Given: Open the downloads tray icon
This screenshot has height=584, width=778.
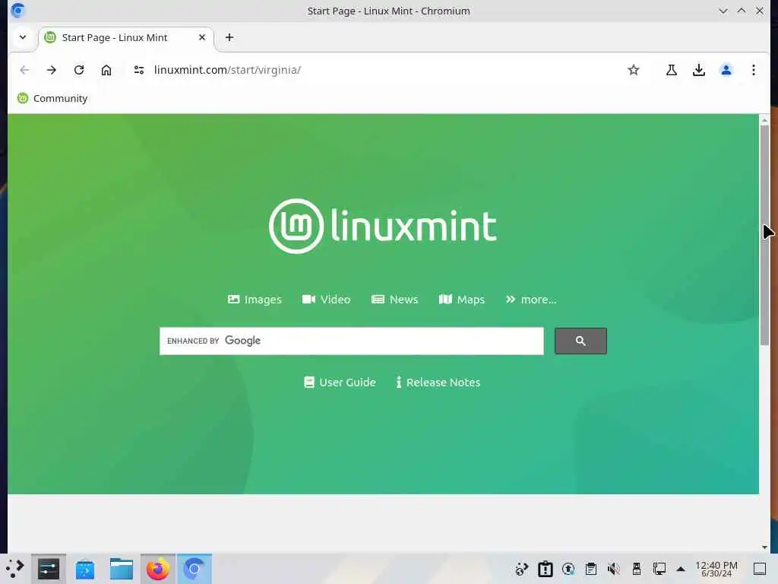Looking at the screenshot, I should coord(699,70).
